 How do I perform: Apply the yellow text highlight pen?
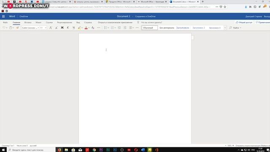(79, 28)
